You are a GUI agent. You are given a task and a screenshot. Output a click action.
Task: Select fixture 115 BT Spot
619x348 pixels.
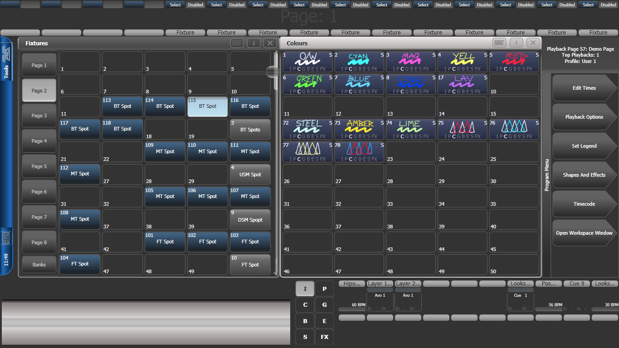click(x=208, y=106)
